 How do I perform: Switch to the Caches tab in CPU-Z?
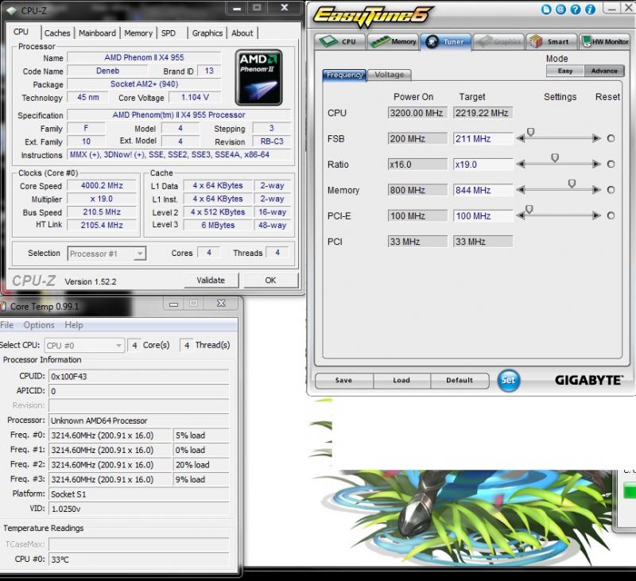click(x=57, y=33)
